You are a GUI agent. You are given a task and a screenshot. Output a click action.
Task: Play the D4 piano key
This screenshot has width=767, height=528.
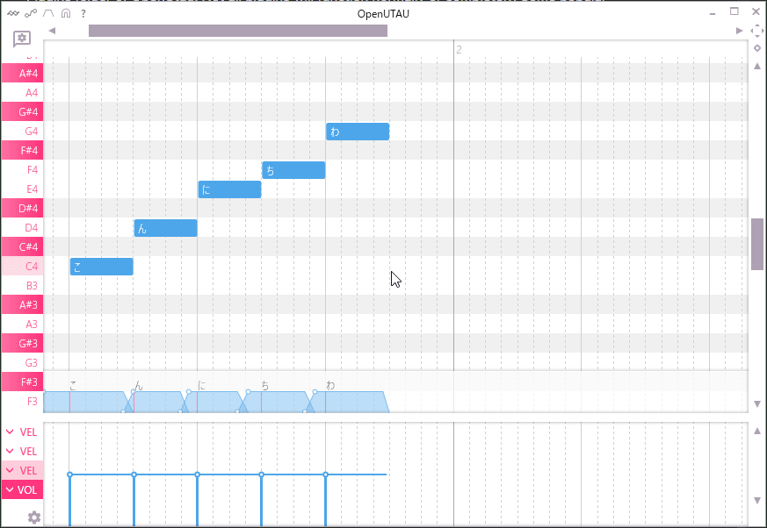(22, 227)
